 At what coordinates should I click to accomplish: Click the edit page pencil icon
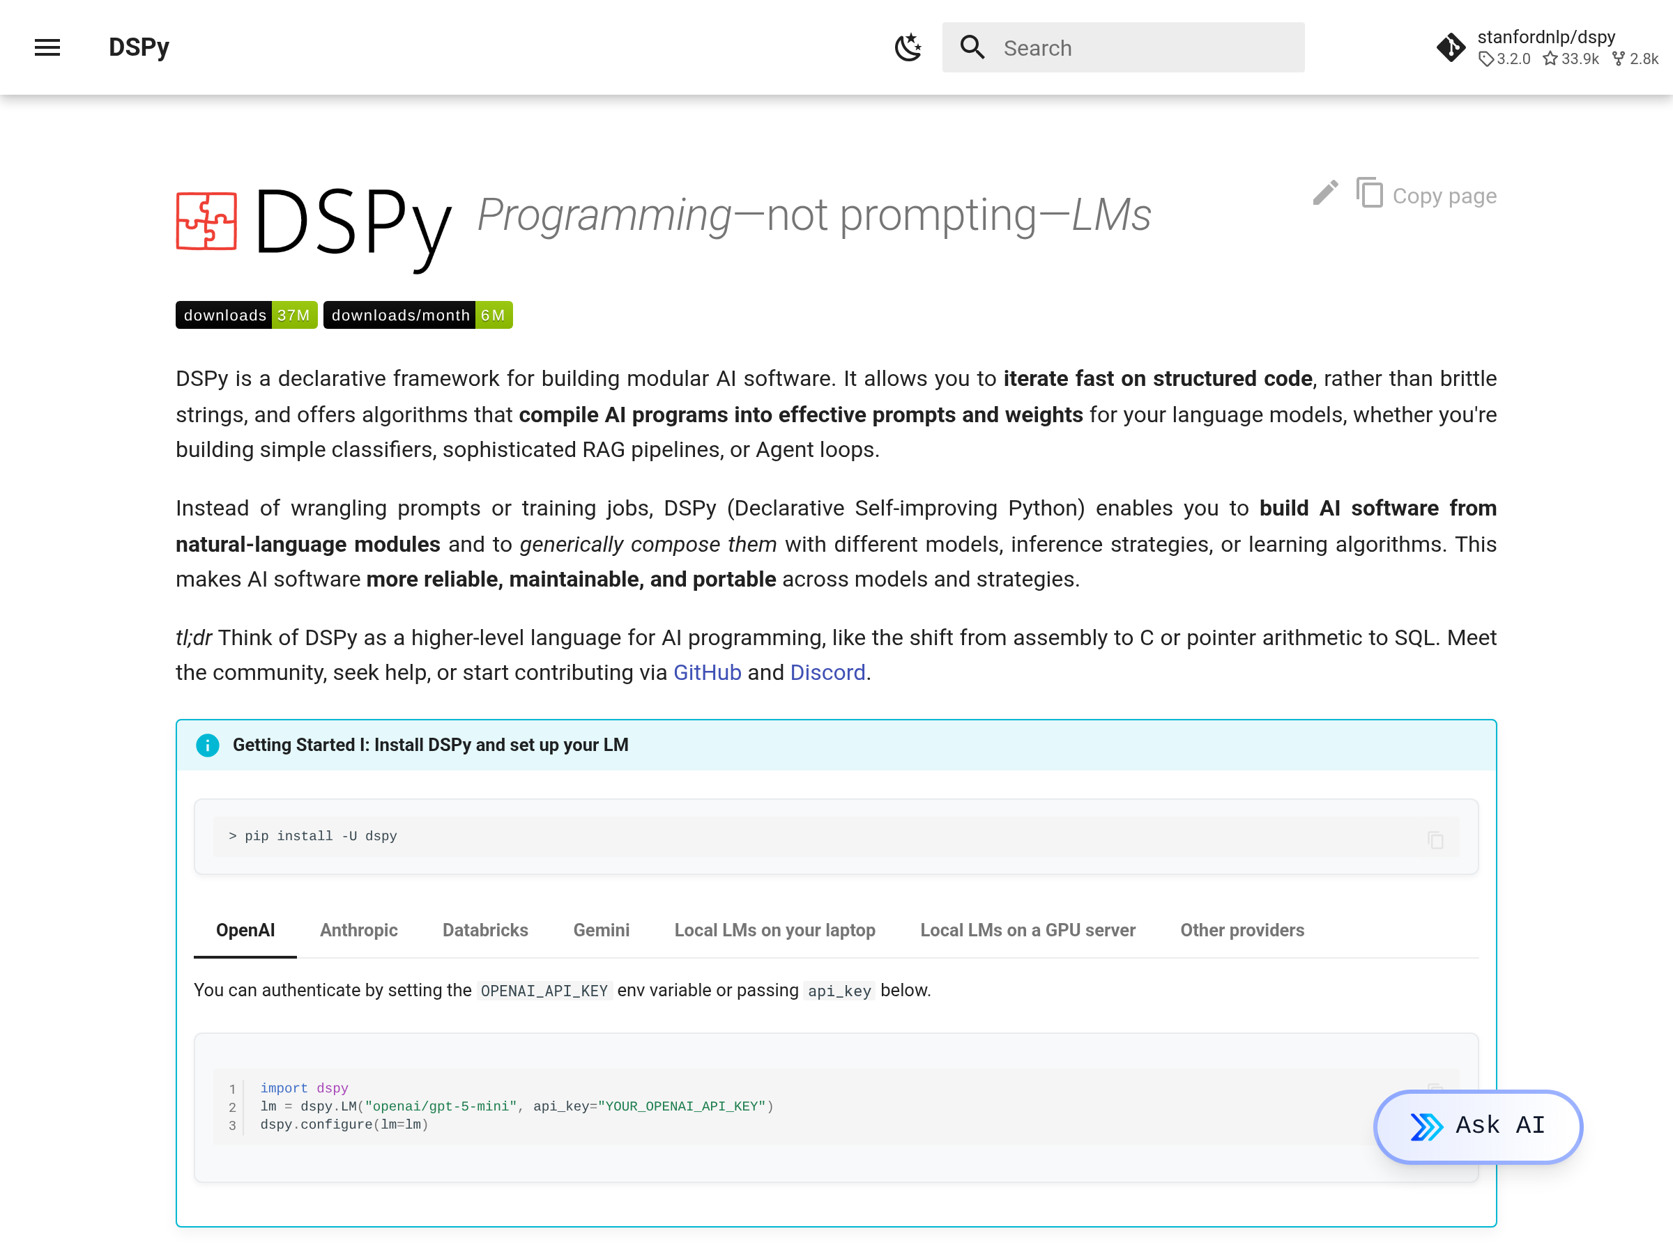[1325, 194]
